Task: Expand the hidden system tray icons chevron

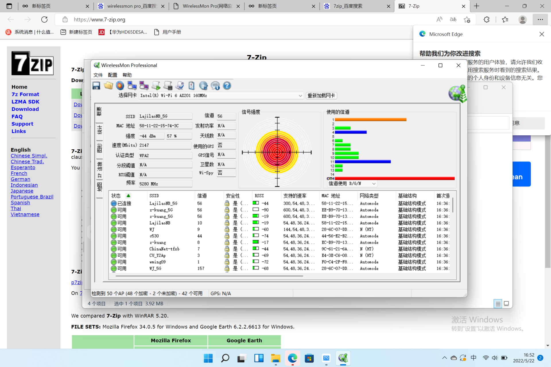Action: [444, 358]
